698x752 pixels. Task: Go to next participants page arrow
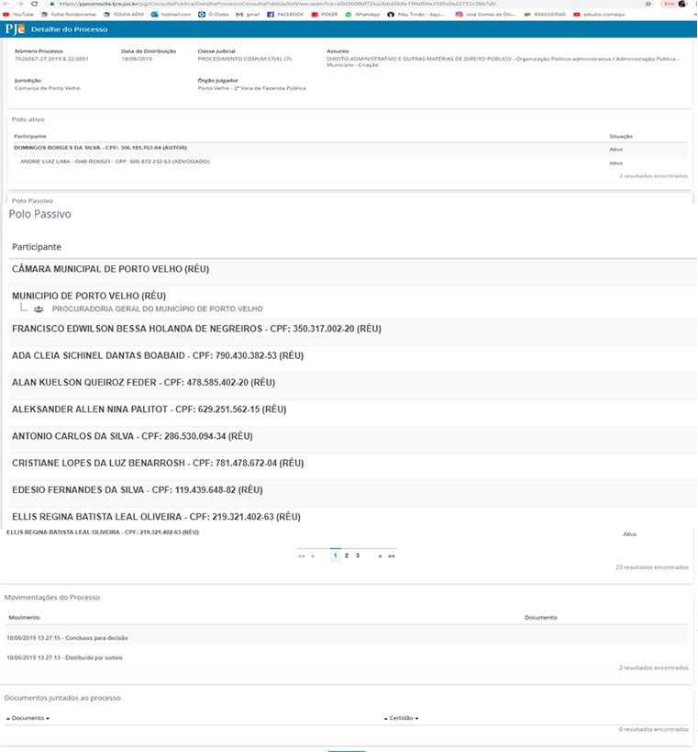point(380,556)
